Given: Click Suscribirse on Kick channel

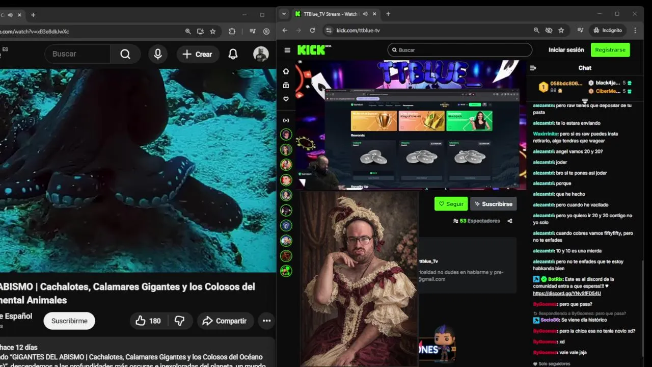Looking at the screenshot, I should 493,204.
